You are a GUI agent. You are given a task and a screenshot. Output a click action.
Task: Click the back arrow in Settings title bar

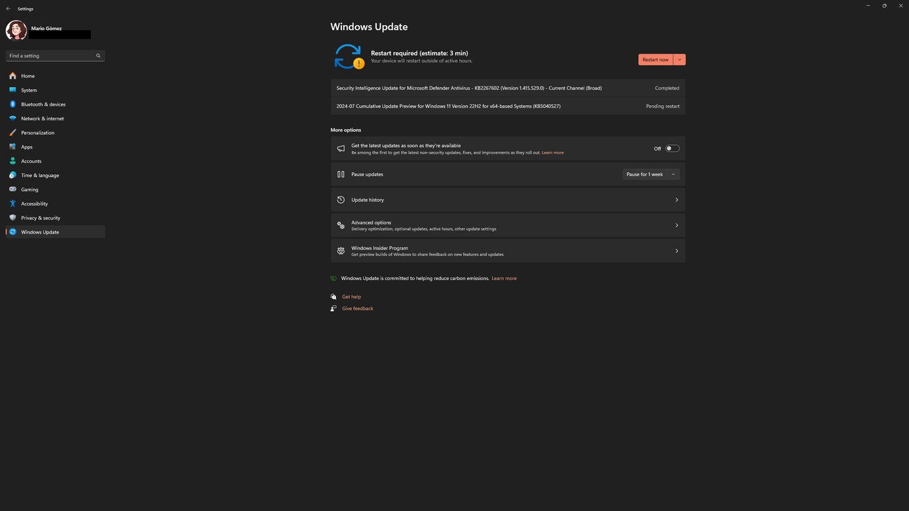(8, 9)
